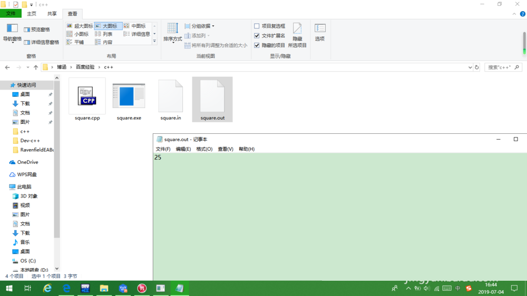This screenshot has height=296, width=527.
Task: Click size all columns to fit (将所有列调整为合适的大小)
Action: pos(216,45)
